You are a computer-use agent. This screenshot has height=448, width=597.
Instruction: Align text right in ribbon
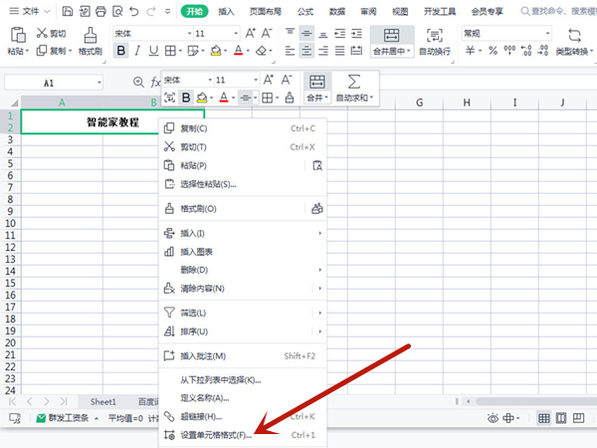(322, 51)
